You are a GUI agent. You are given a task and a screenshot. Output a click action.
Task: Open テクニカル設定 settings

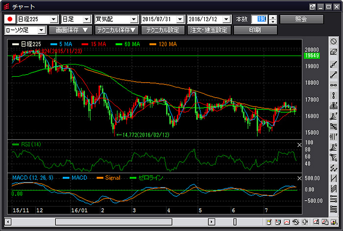point(163,30)
